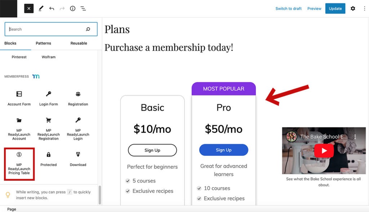369x212 pixels.
Task: Insert the MP ReadyLaunch Pricing Table block
Action: click(19, 164)
